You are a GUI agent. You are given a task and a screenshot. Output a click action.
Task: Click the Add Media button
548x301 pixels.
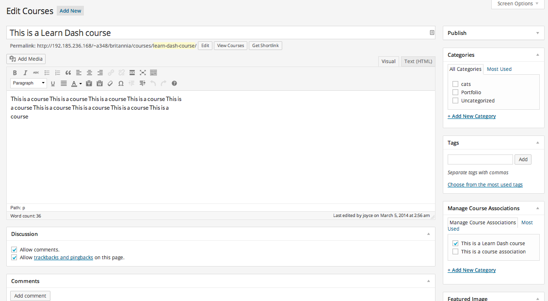tap(26, 59)
